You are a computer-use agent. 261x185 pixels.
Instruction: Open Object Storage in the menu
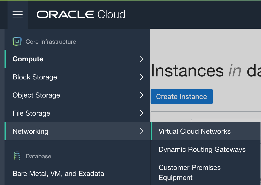click(x=36, y=95)
